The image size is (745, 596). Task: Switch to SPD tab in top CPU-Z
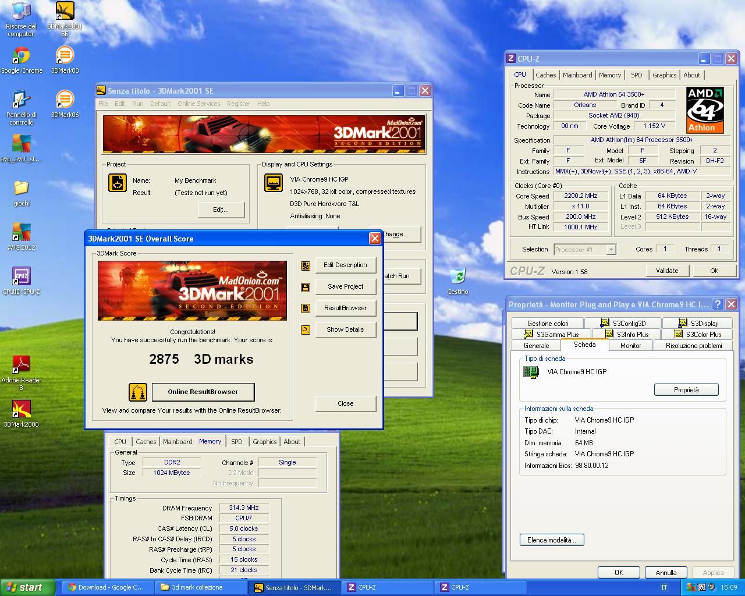tap(637, 75)
